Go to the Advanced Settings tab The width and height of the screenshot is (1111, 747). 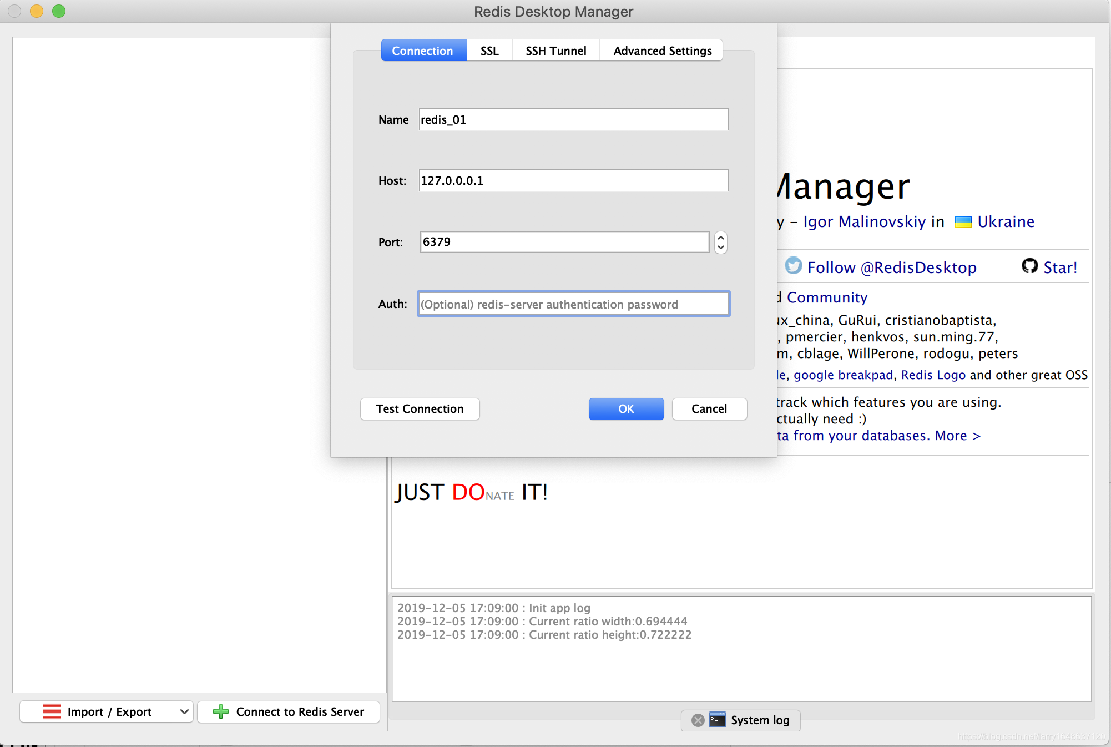(662, 51)
